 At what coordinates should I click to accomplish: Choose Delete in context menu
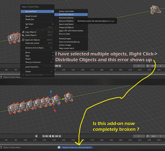(37, 72)
